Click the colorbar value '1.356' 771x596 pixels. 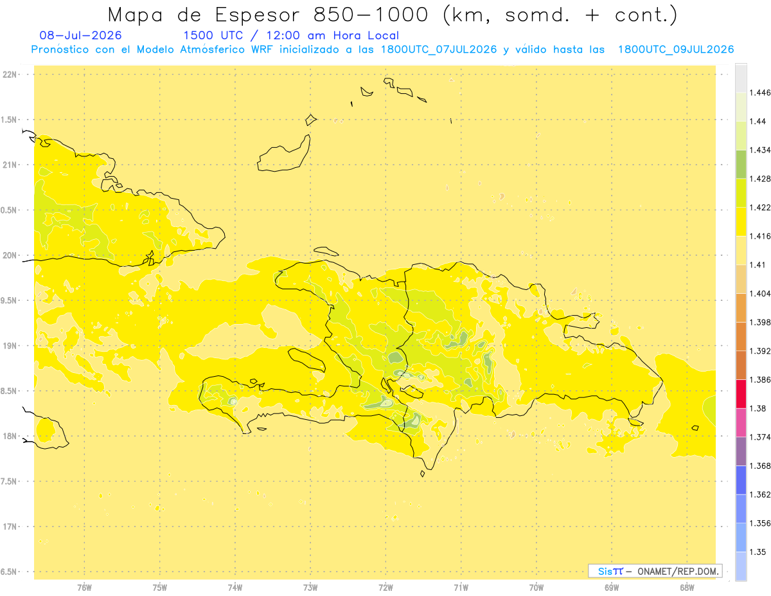(x=759, y=523)
